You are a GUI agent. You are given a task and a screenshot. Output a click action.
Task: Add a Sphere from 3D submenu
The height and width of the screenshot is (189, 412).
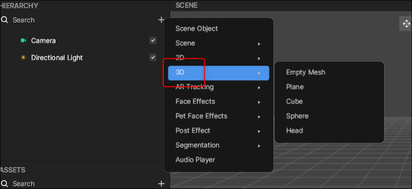pos(329,116)
